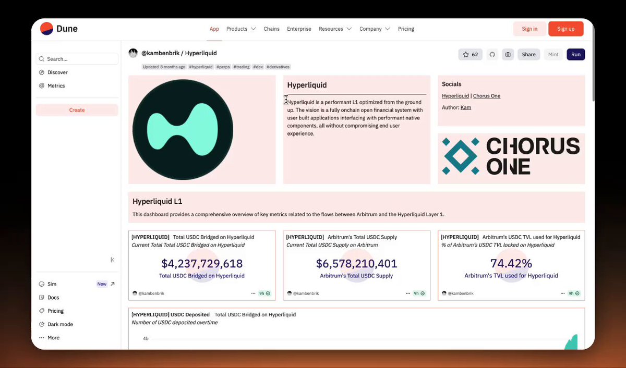Image resolution: width=626 pixels, height=368 pixels.
Task: Open ellipsis menu on Total USDC Bridged card
Action: tap(254, 293)
